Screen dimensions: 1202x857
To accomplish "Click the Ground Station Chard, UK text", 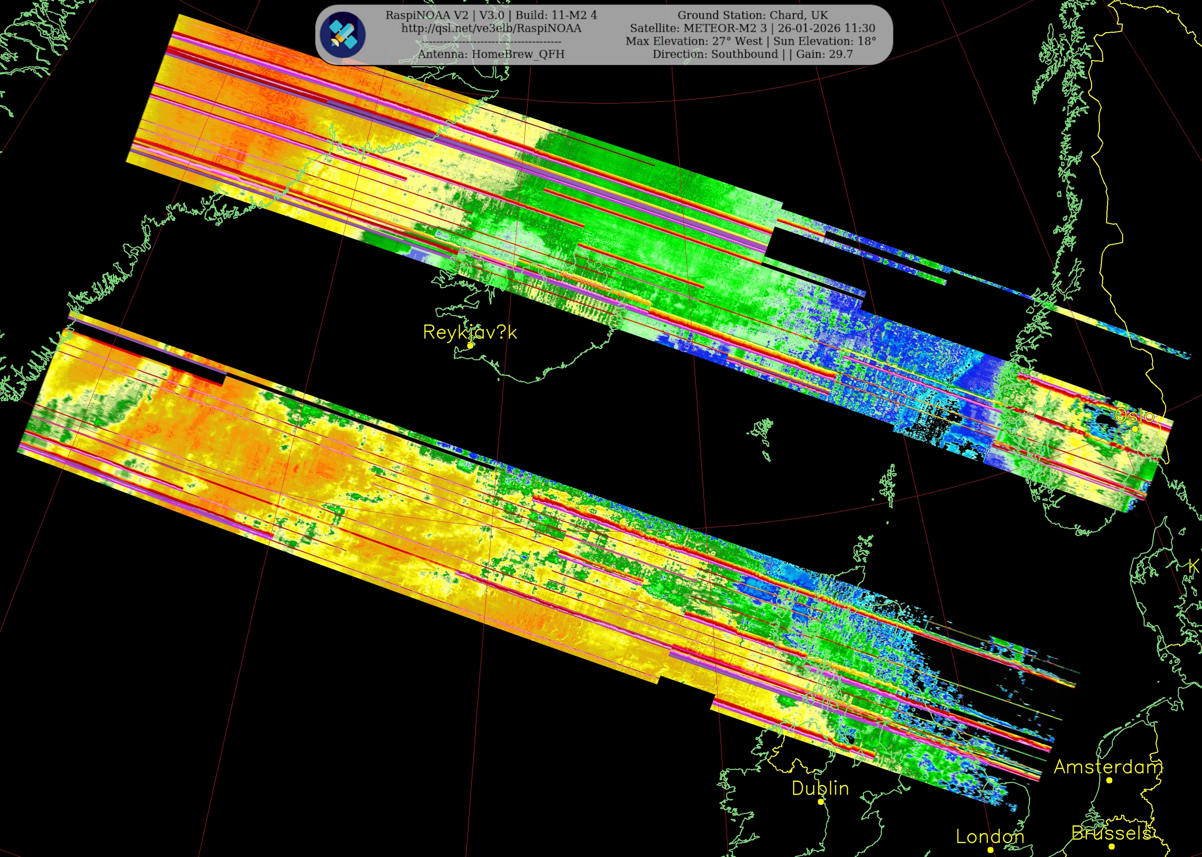I will tap(752, 15).
